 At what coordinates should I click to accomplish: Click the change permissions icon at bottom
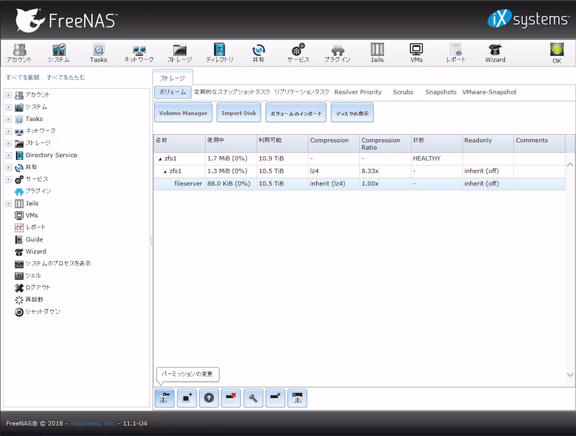pos(164,398)
